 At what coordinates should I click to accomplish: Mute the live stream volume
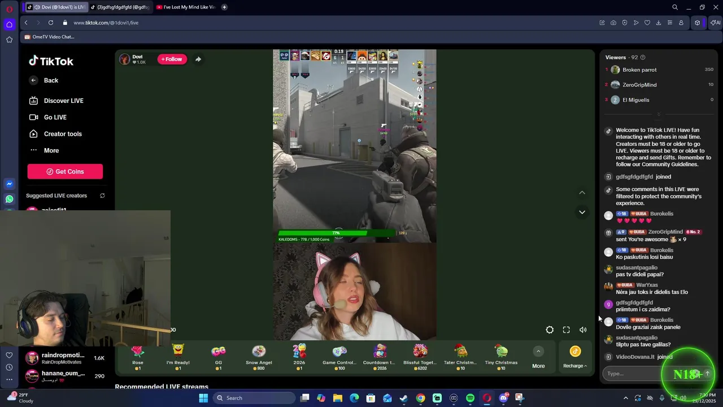pos(583,330)
